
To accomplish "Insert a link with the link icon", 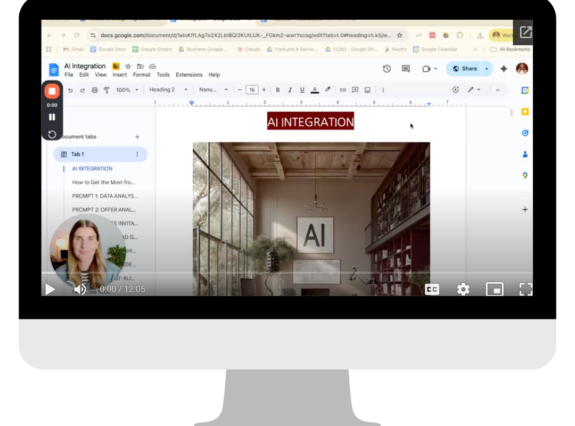I will [x=342, y=90].
